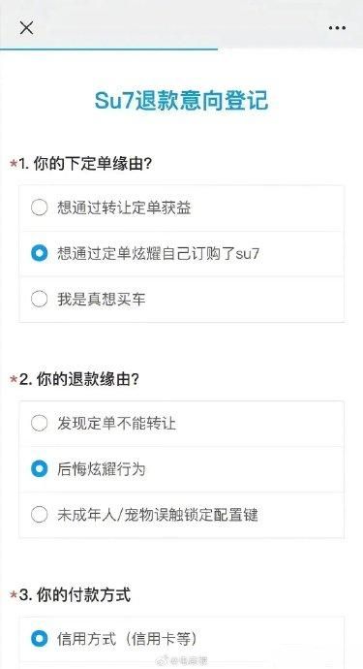The width and height of the screenshot is (363, 669).
Task: Click the 后悔炫耀行为 option label text
Action: (102, 469)
